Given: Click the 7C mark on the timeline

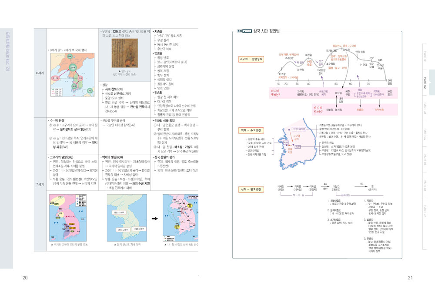Looking at the screenshot, I should click(x=368, y=84).
